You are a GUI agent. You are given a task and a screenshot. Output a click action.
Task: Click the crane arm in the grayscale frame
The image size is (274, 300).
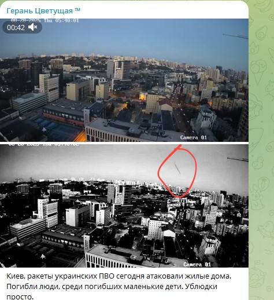click(x=238, y=159)
